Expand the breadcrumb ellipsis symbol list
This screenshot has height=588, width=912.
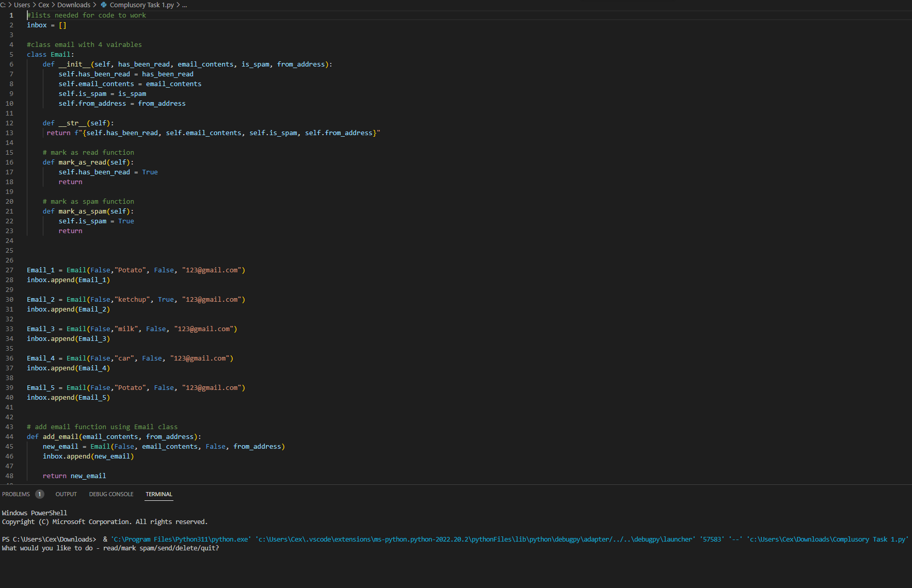point(185,5)
